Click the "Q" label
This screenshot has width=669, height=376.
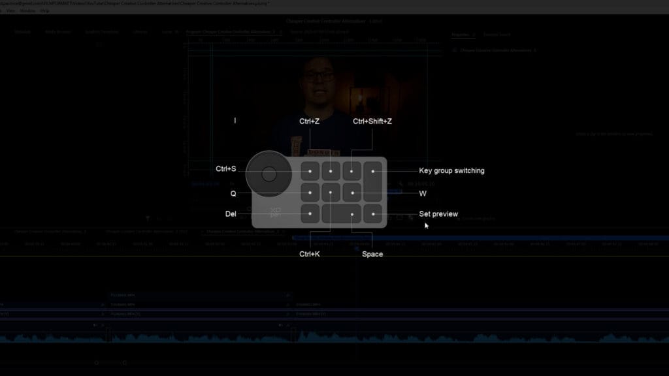pos(233,193)
